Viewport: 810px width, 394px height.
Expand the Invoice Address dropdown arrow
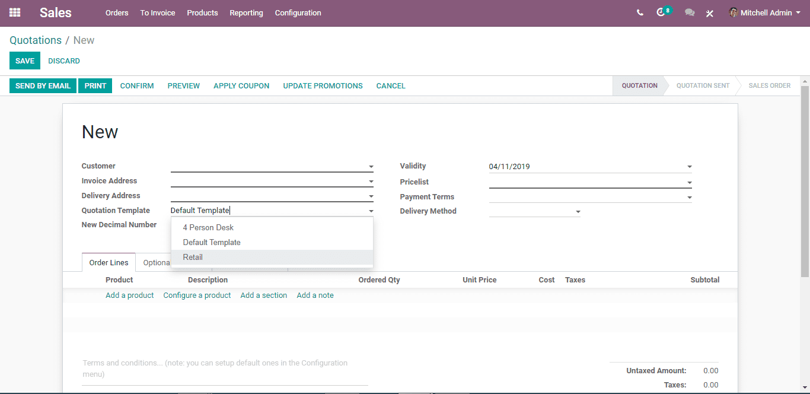371,182
